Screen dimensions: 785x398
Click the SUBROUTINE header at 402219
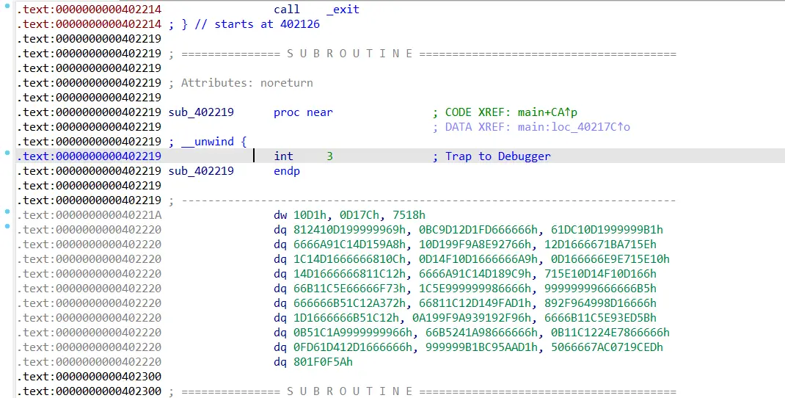click(x=350, y=54)
